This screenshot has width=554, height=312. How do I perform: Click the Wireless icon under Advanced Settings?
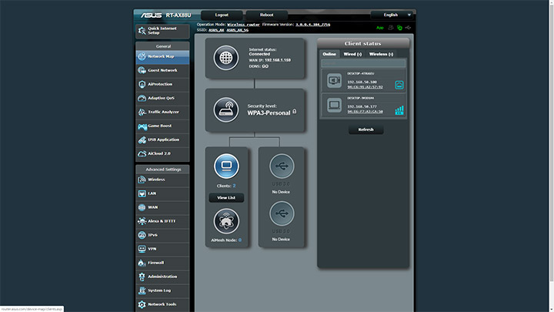142,179
